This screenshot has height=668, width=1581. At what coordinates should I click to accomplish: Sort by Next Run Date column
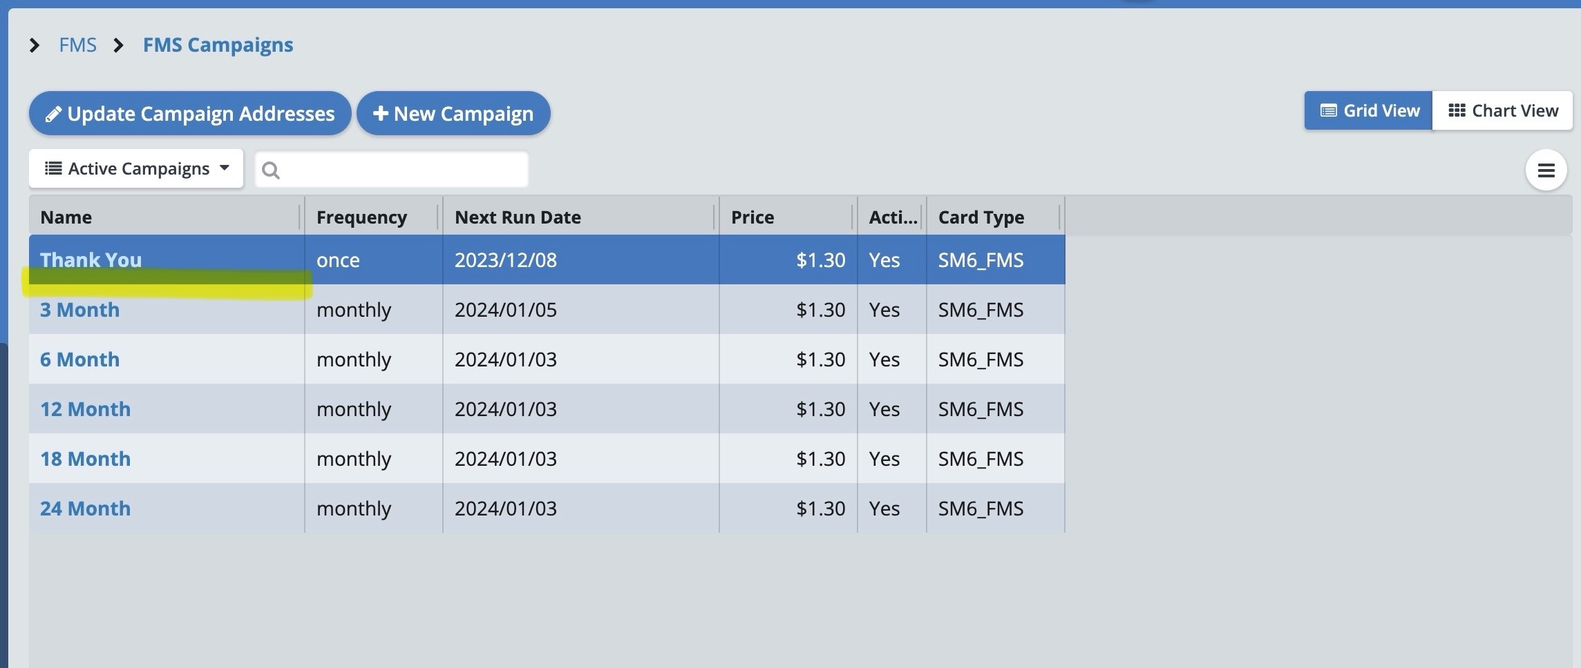[518, 217]
